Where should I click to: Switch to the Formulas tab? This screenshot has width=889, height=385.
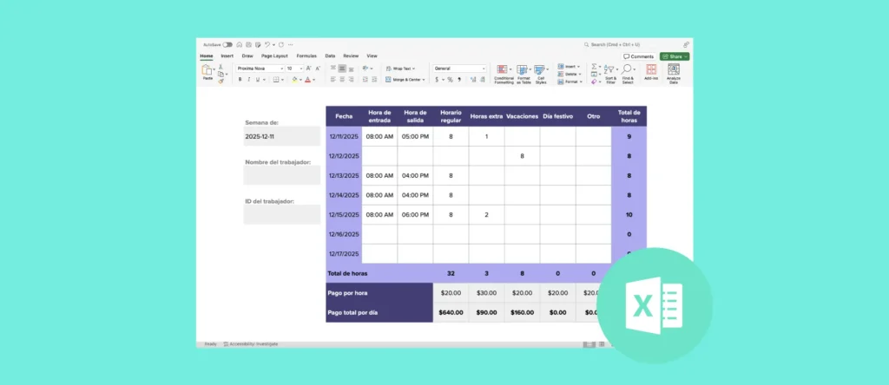[306, 55]
